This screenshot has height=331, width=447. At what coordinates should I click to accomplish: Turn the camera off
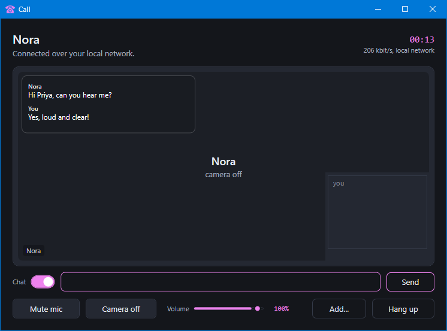(121, 308)
